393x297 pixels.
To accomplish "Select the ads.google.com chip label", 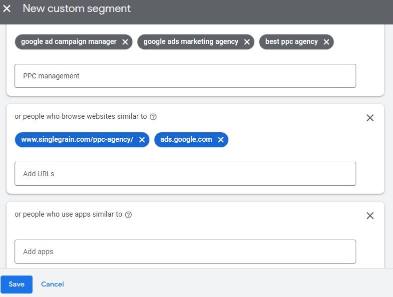I will click(186, 140).
